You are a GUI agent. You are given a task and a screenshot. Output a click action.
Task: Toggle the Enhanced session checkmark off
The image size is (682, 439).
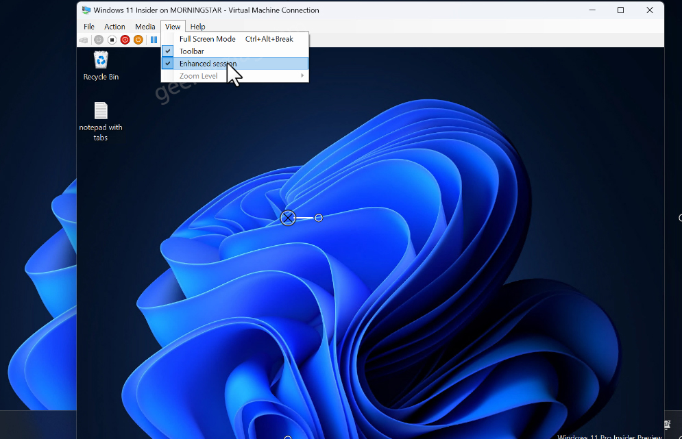click(235, 64)
